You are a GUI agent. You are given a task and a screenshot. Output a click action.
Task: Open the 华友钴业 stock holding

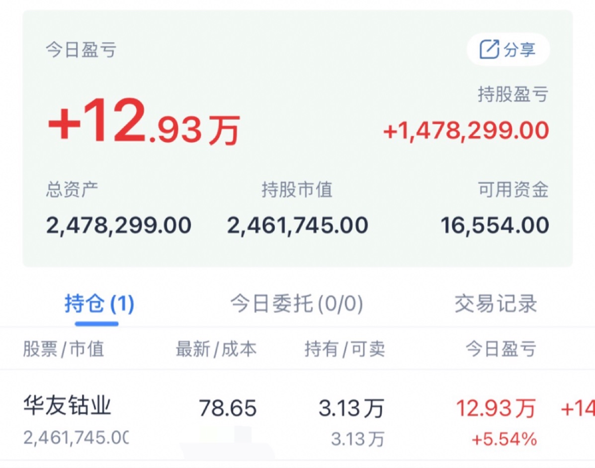coord(67,406)
